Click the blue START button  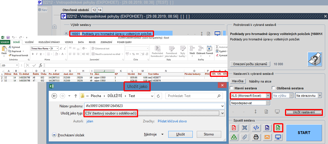coord(304,133)
